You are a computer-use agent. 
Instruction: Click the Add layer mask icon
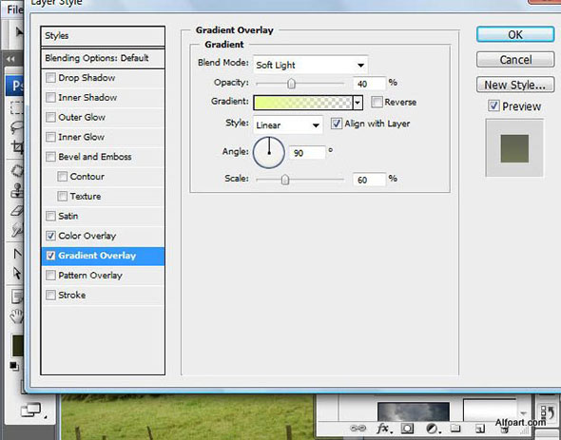click(407, 429)
